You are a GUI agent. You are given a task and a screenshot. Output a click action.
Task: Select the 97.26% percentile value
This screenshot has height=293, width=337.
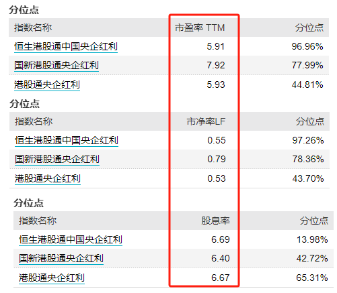pos(308,140)
